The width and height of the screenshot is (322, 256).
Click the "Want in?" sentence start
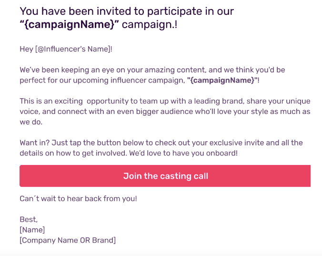(x=34, y=143)
